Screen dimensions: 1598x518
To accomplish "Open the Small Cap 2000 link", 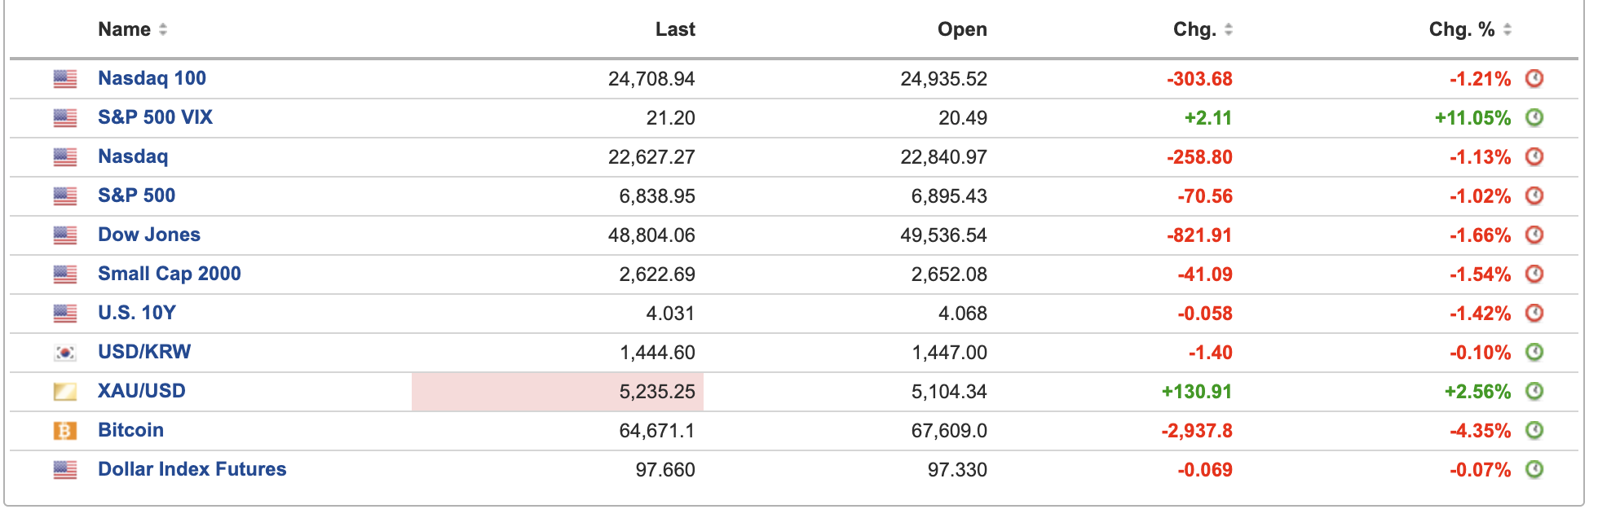I will click(169, 274).
